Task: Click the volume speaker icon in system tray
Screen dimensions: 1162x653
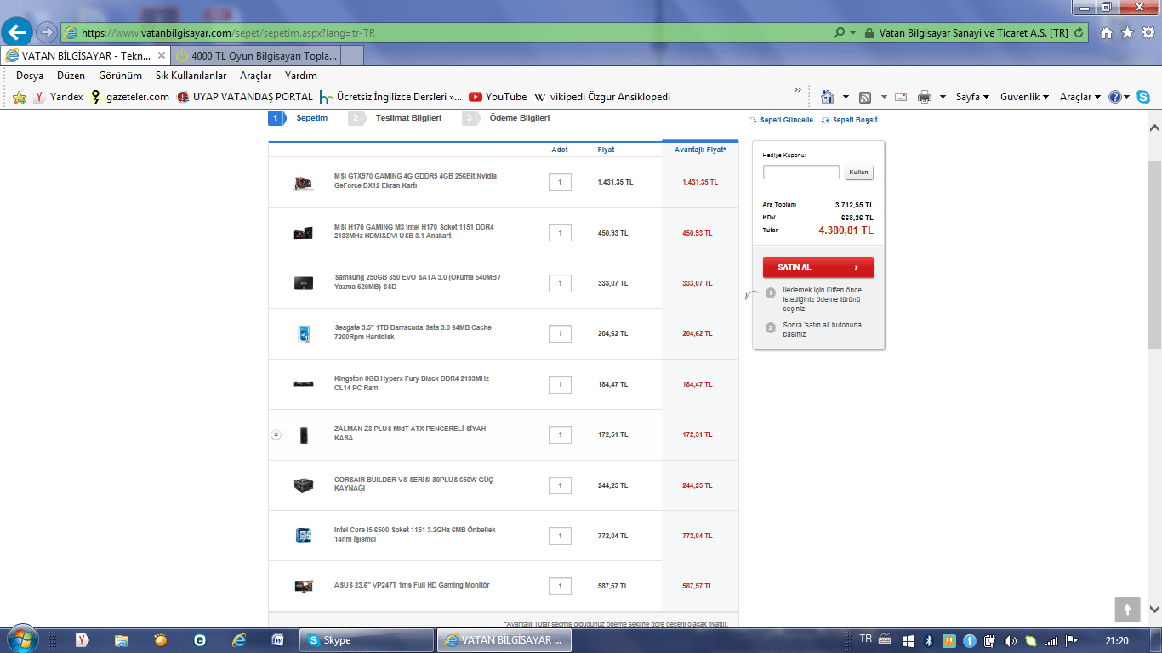Action: click(x=1011, y=640)
